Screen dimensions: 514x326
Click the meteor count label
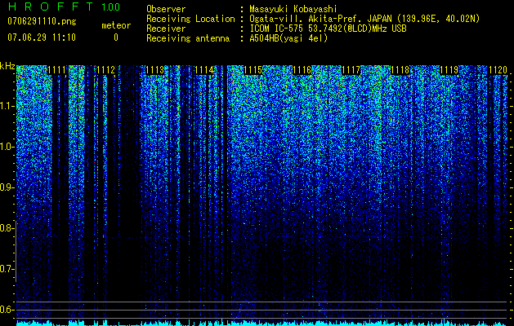pyautogui.click(x=116, y=25)
